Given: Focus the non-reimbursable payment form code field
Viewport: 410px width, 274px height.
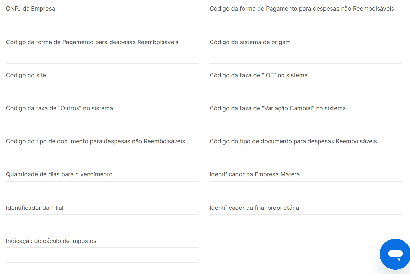Looking at the screenshot, I should click(x=306, y=23).
